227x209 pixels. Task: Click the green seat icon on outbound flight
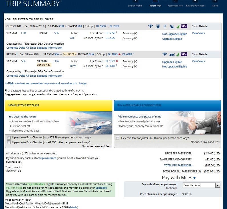point(178,27)
